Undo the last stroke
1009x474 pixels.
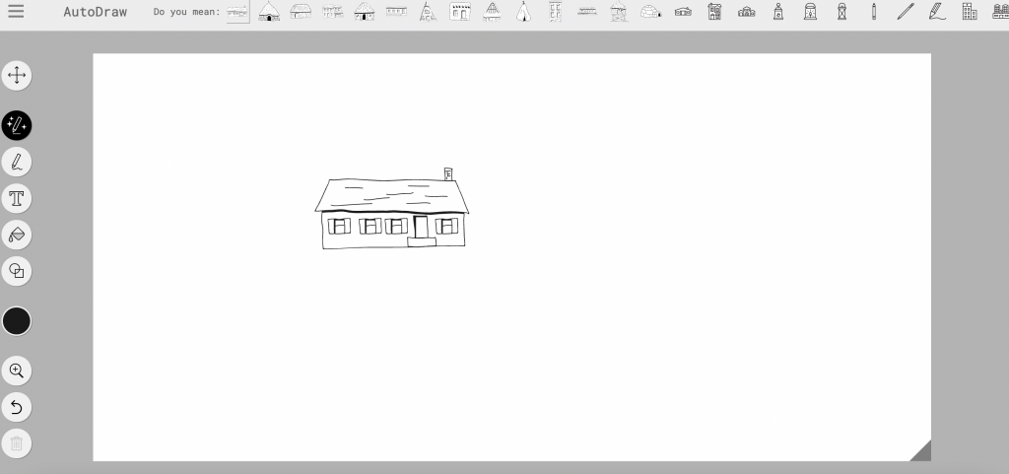pos(17,407)
